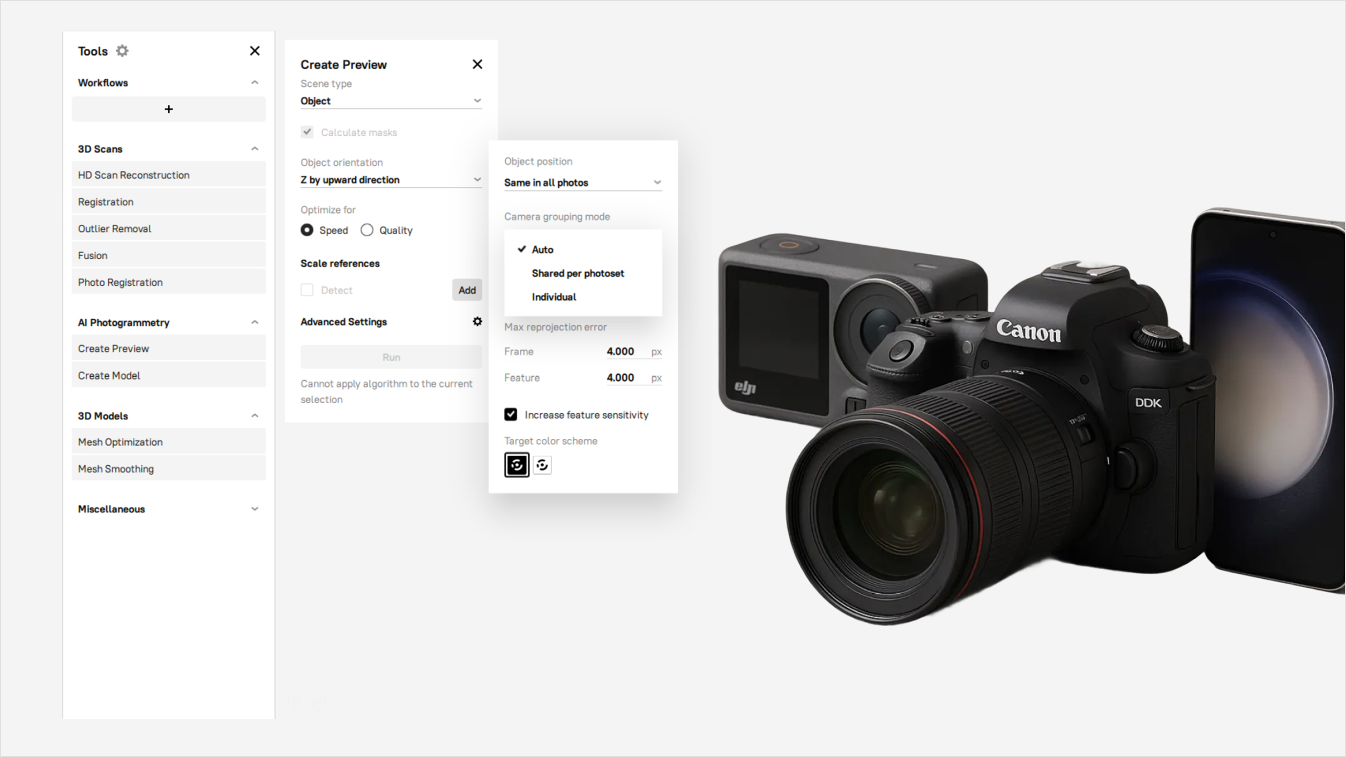The width and height of the screenshot is (1346, 757).
Task: Select Quality optimization radio button
Action: click(x=367, y=230)
